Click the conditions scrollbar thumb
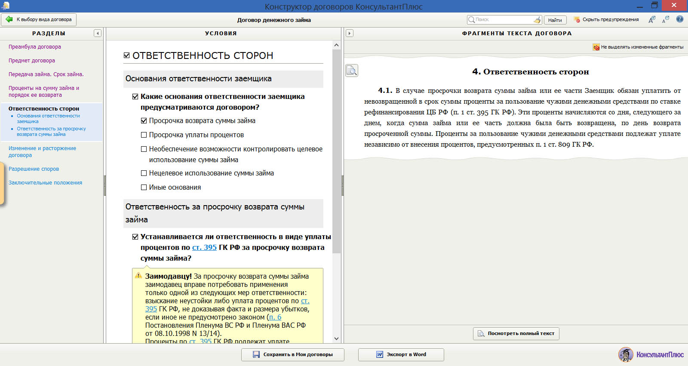688x366 pixels. (x=336, y=151)
